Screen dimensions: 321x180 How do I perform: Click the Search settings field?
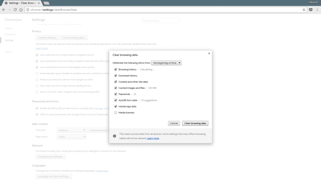(x=160, y=20)
